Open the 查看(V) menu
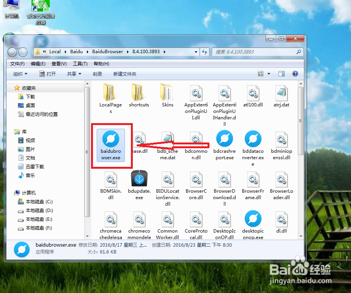This screenshot has height=293, width=351. (59, 64)
